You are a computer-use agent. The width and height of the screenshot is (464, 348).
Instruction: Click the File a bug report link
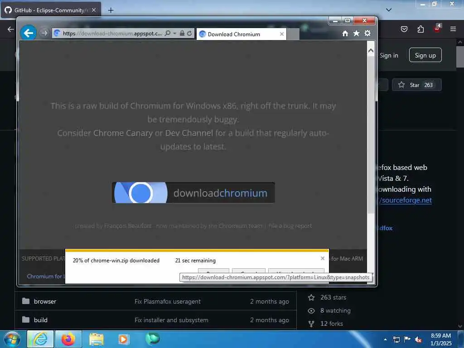coord(290,226)
